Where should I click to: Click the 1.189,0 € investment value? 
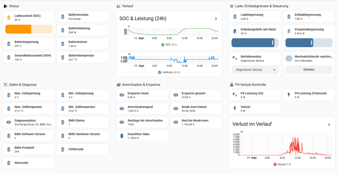pos(133,138)
